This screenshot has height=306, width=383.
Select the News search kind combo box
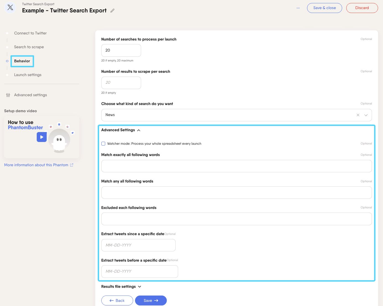click(x=236, y=115)
